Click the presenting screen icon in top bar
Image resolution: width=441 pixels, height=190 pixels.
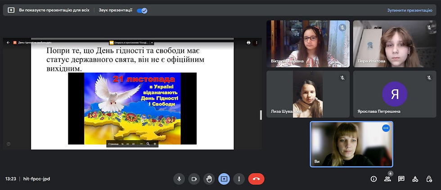coord(11,10)
